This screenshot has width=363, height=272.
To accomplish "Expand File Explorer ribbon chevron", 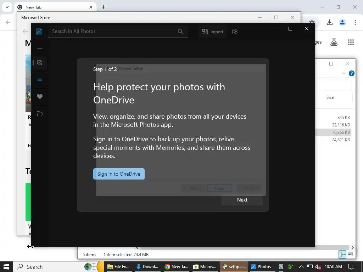I will click(344, 73).
